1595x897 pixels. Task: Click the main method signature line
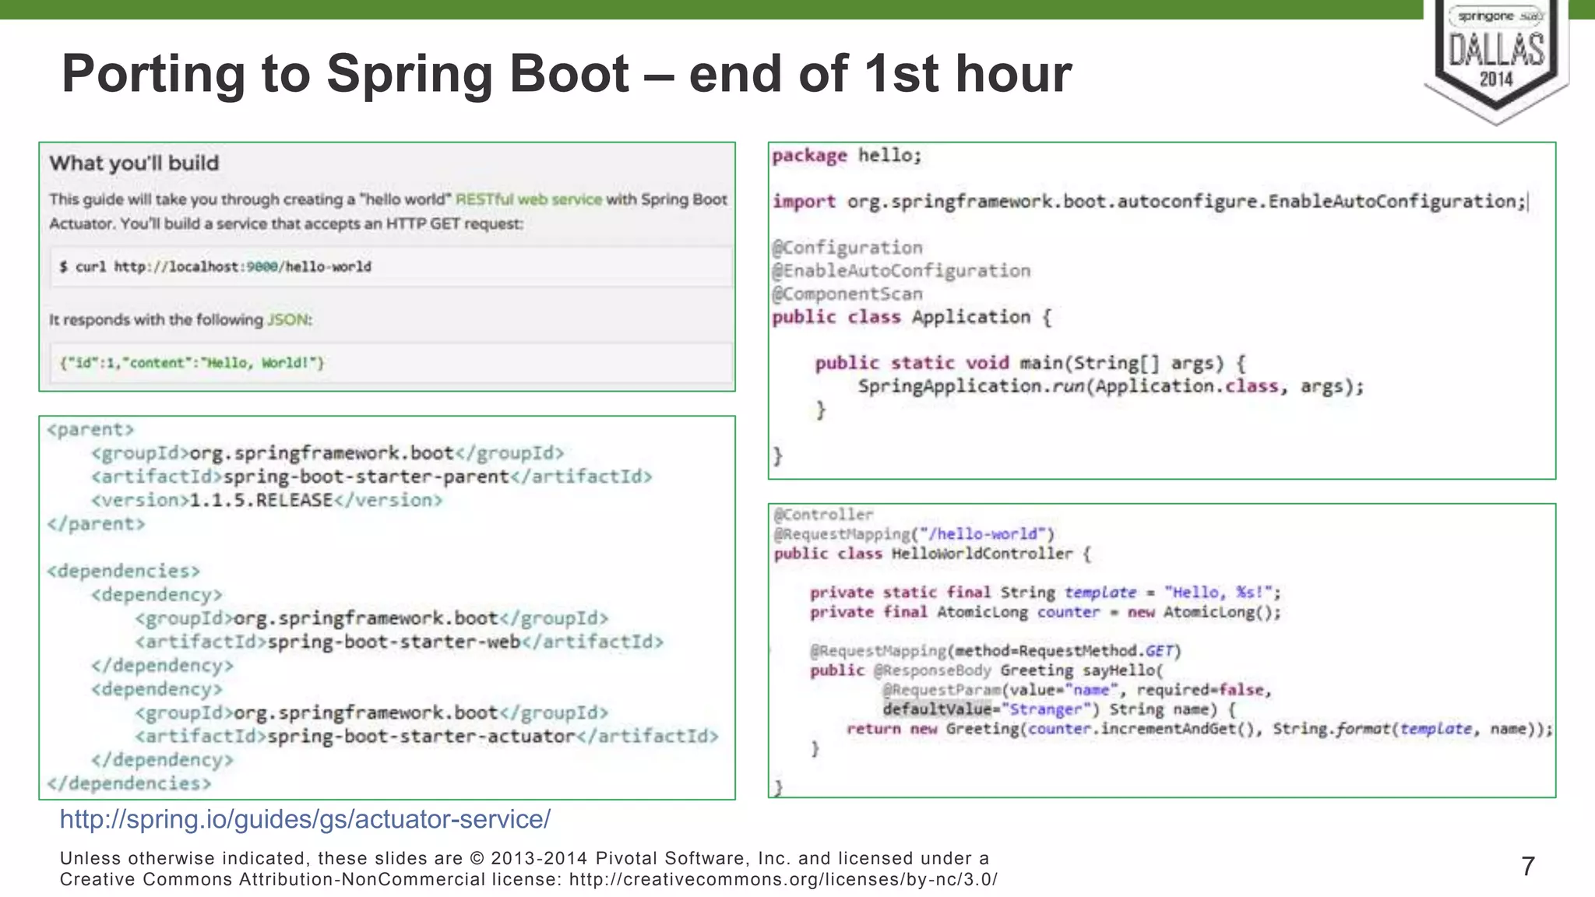click(1030, 363)
